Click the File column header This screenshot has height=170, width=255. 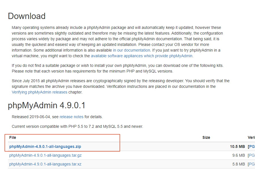[12, 137]
